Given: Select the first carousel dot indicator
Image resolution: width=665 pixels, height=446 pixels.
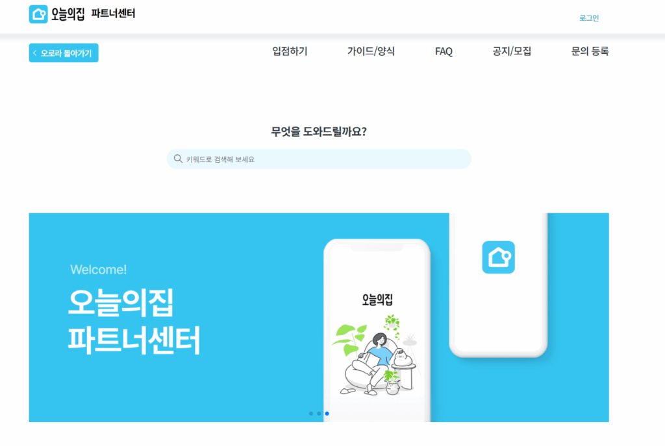Looking at the screenshot, I should point(311,414).
